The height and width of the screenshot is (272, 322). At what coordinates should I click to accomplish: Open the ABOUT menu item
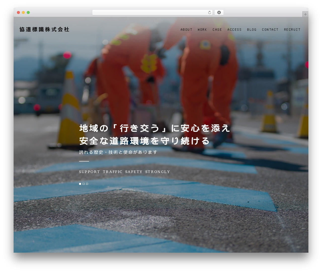186,30
